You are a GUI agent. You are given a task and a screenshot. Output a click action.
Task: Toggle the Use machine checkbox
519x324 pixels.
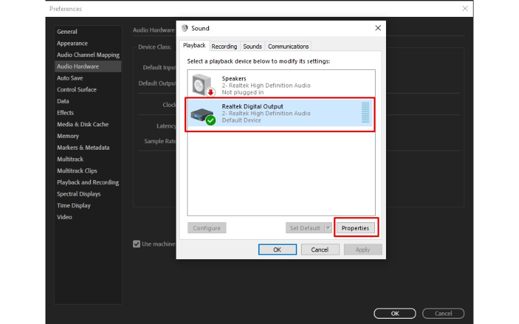[136, 244]
